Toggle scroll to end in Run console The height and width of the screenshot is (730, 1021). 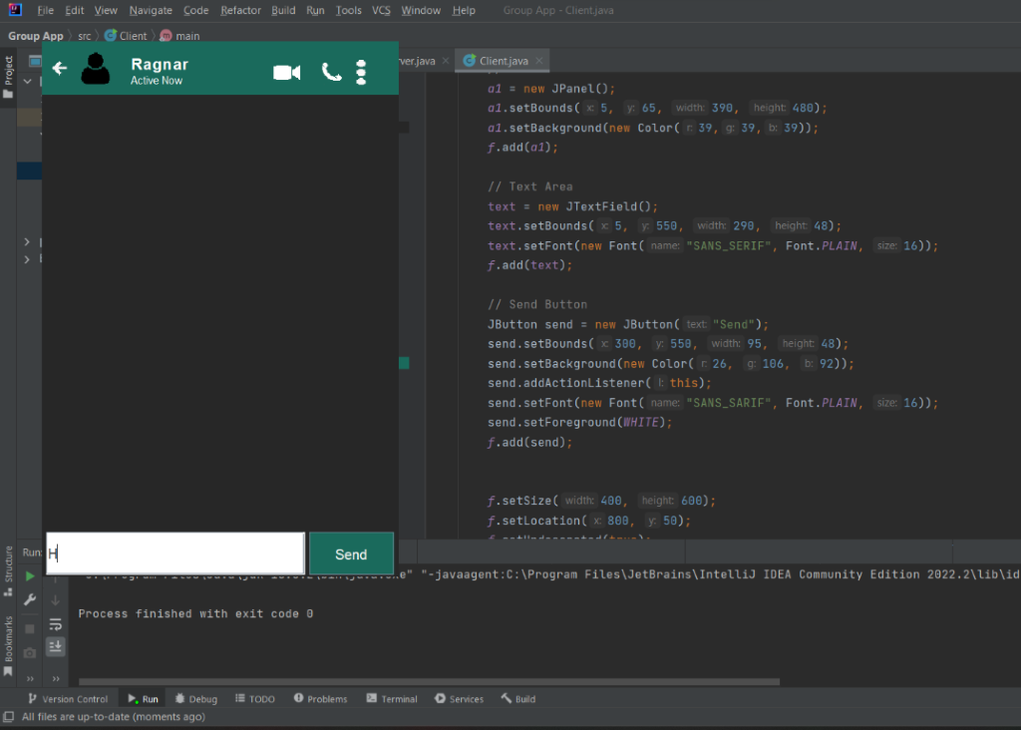pyautogui.click(x=56, y=646)
